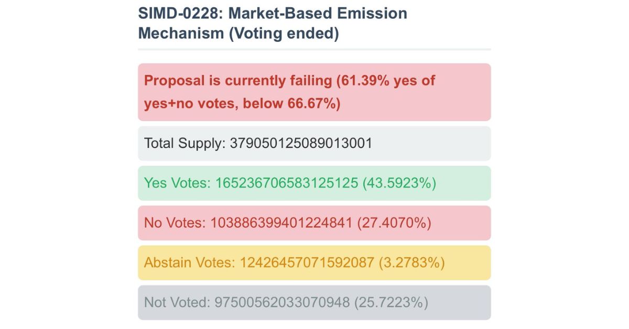Click the 25.7223% not voted percentage
This screenshot has height=329, width=629.
391,303
